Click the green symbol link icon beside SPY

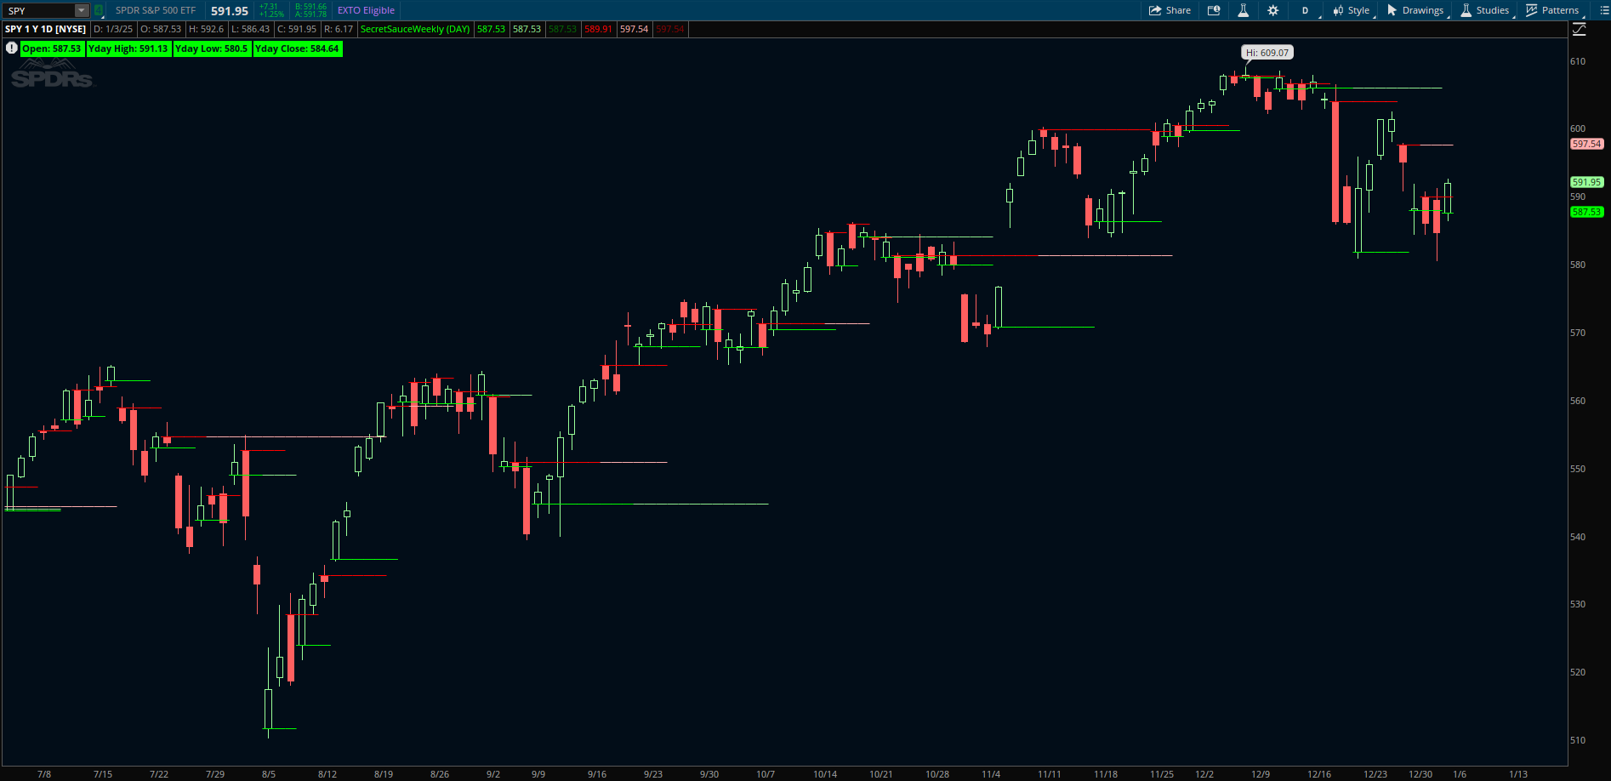click(99, 10)
